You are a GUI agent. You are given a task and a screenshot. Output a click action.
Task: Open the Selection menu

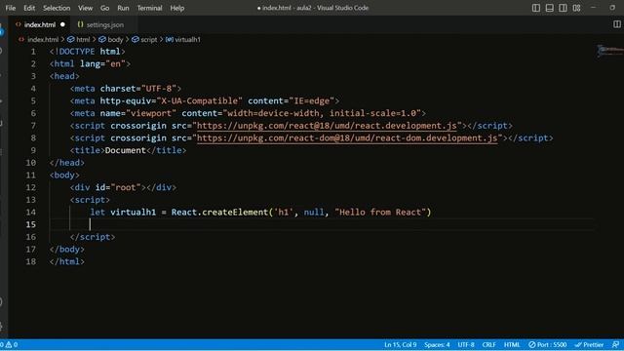[57, 8]
